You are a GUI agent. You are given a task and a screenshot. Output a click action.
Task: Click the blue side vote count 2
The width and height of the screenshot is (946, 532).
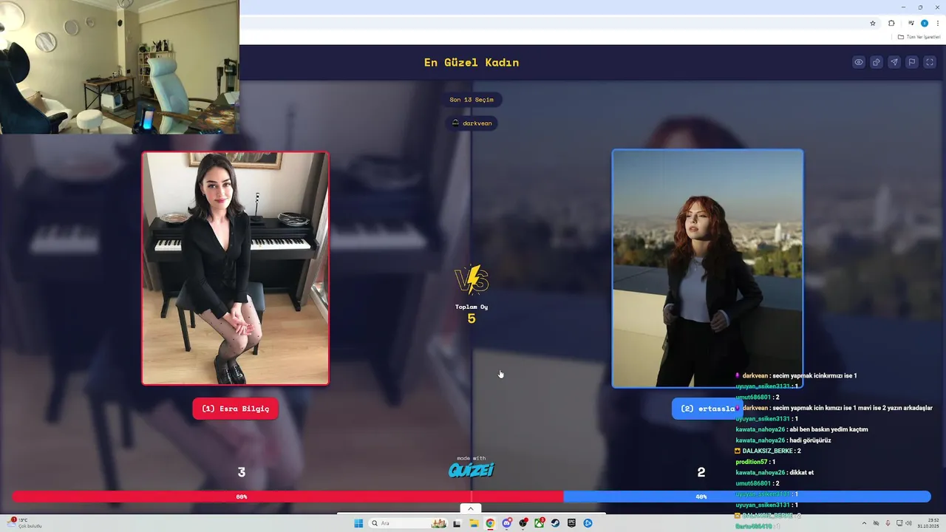(701, 472)
